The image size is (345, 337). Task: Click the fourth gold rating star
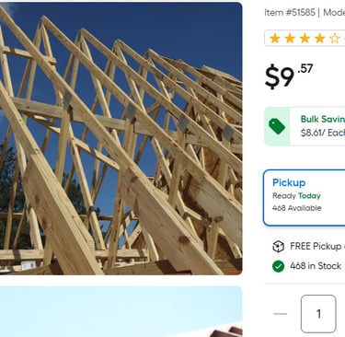(320, 39)
